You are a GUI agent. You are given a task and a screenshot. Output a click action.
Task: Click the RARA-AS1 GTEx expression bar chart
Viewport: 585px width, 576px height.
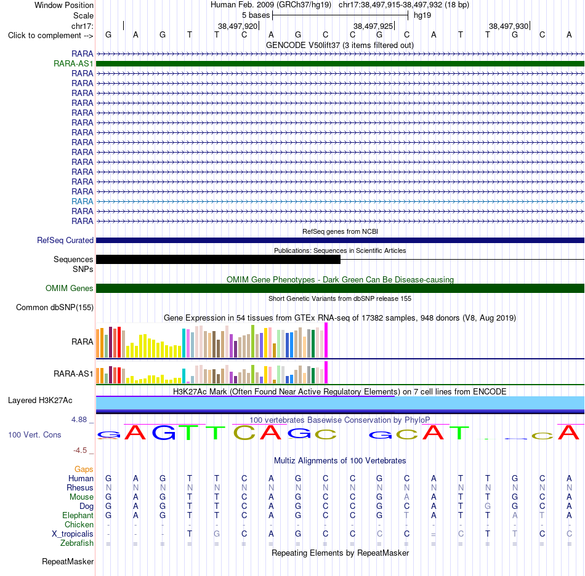coord(212,373)
